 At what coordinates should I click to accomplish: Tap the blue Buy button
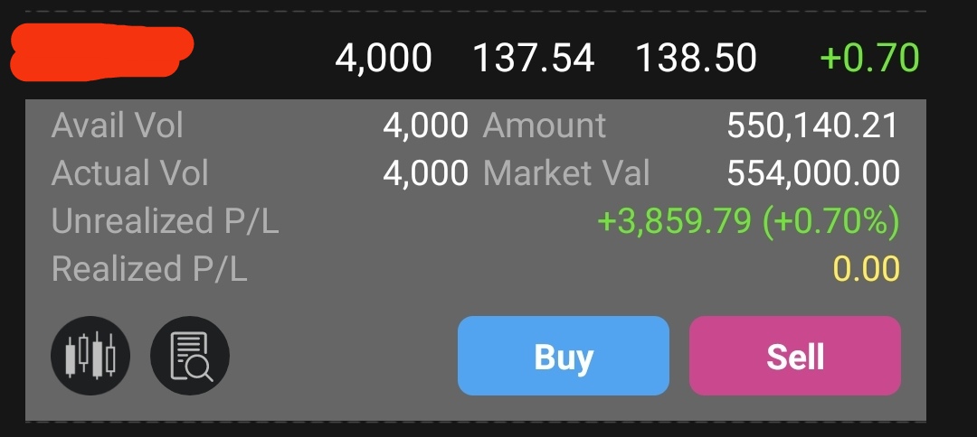pos(564,356)
